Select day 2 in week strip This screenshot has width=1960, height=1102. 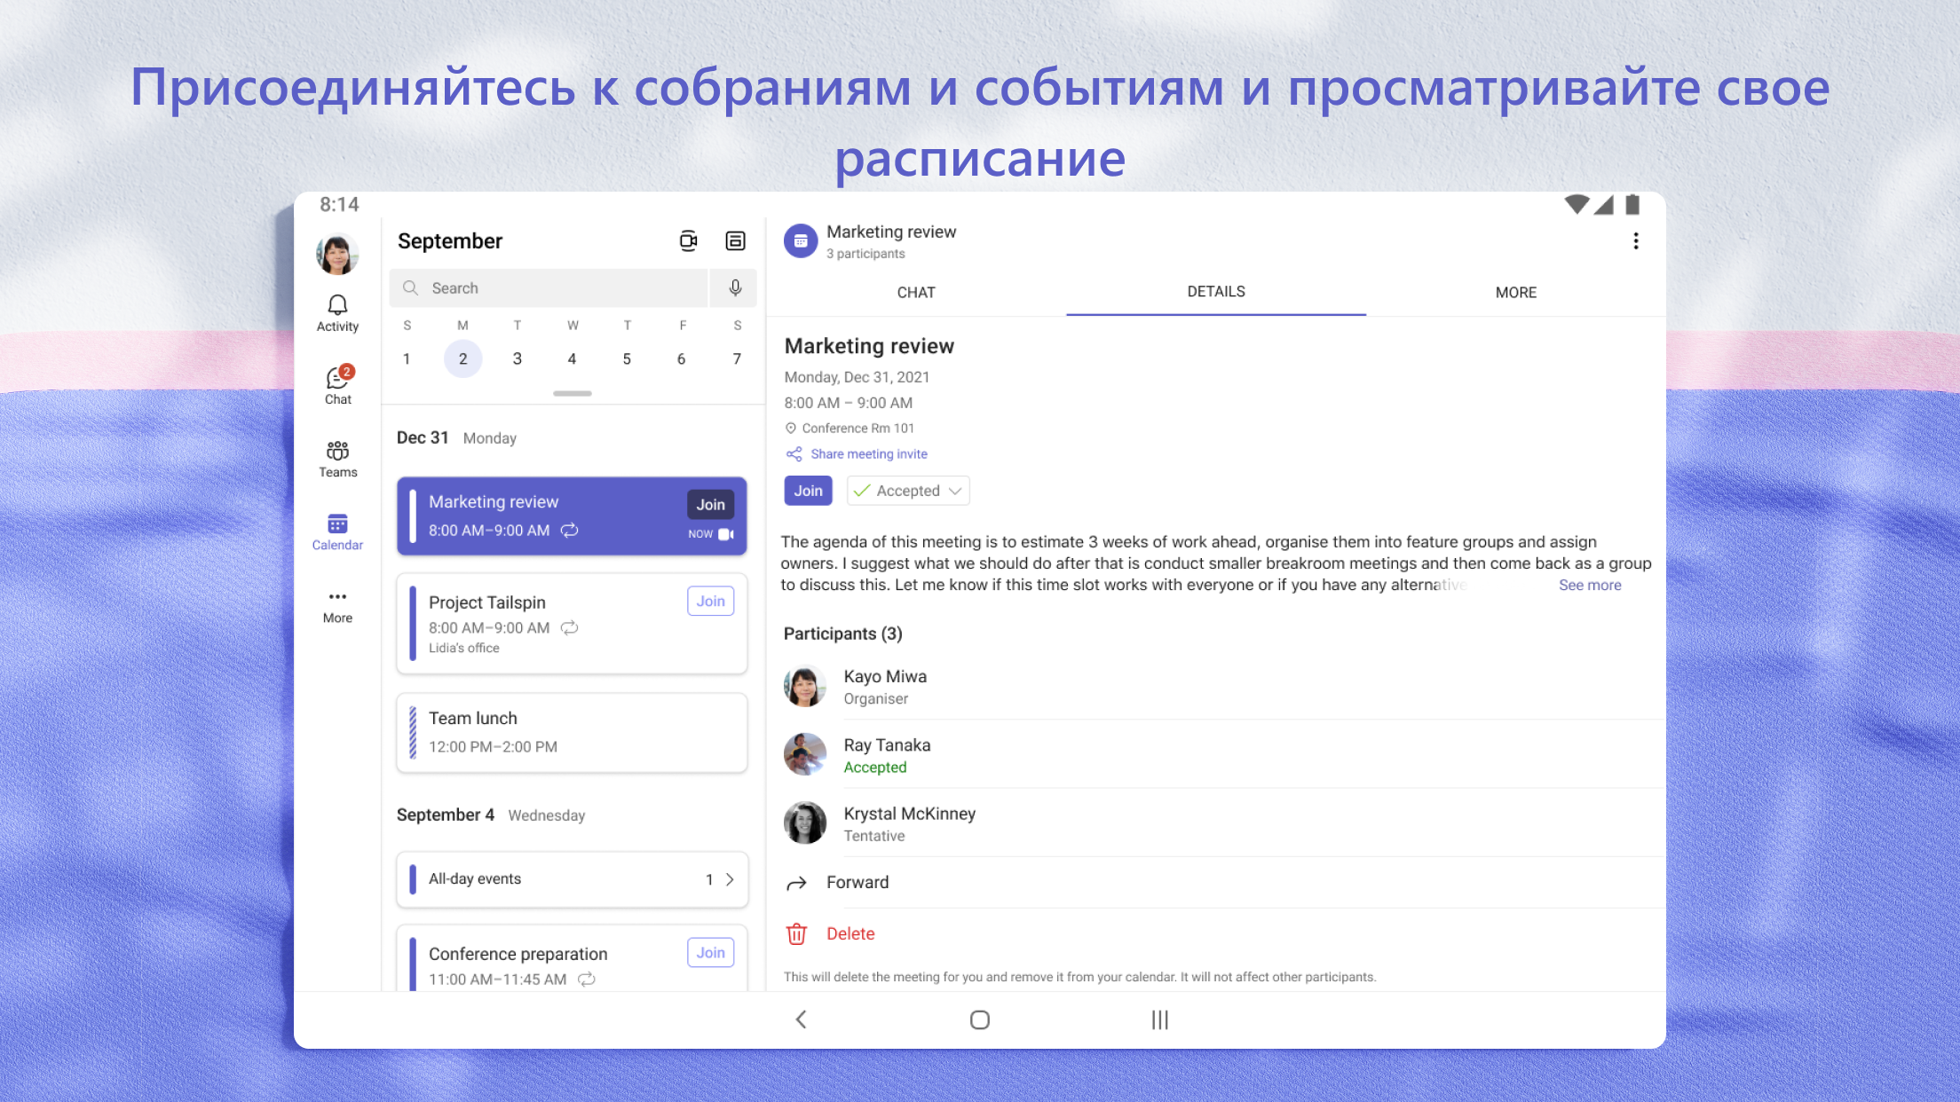[x=462, y=358]
